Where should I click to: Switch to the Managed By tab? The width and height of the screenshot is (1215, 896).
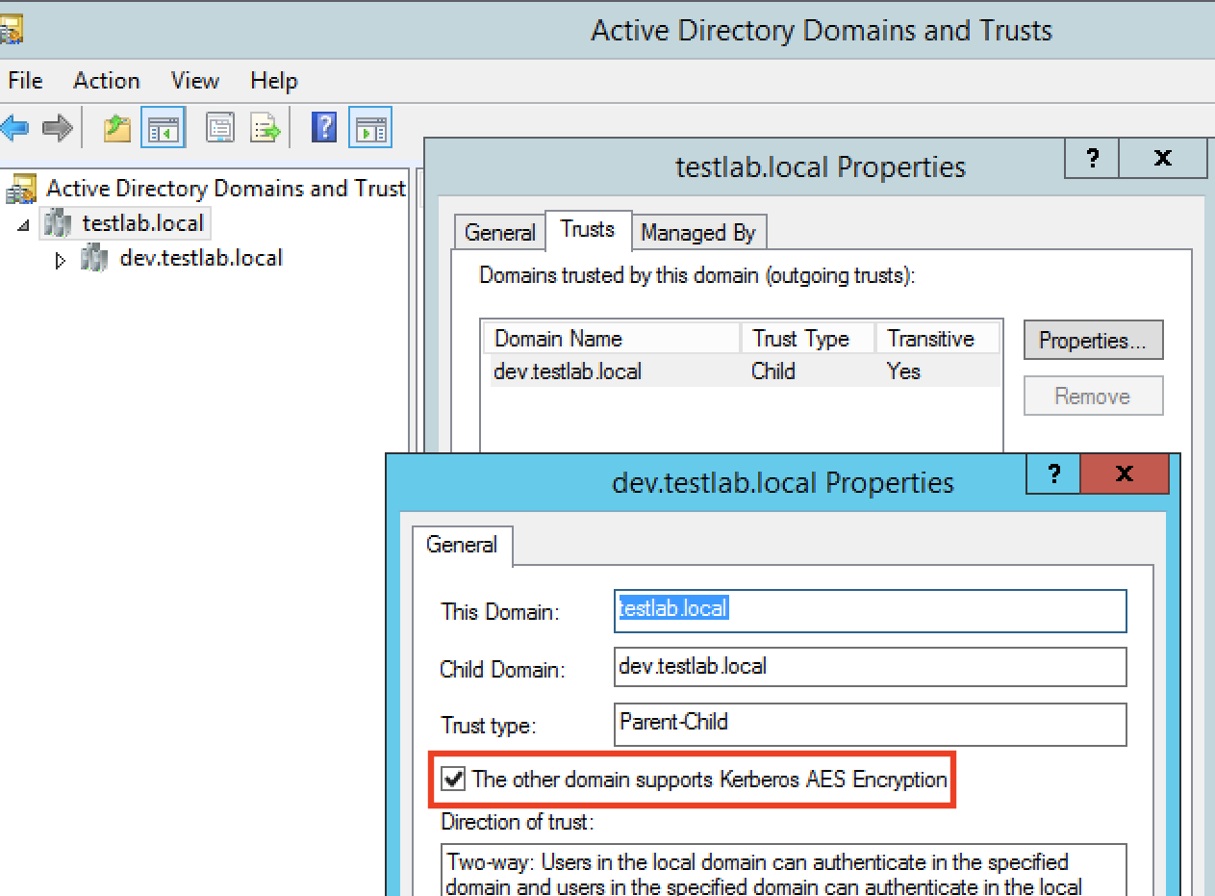tap(697, 233)
